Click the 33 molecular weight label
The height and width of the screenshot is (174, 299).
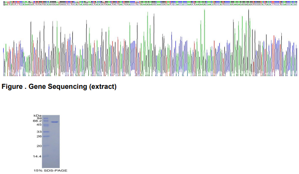[x=39, y=132]
